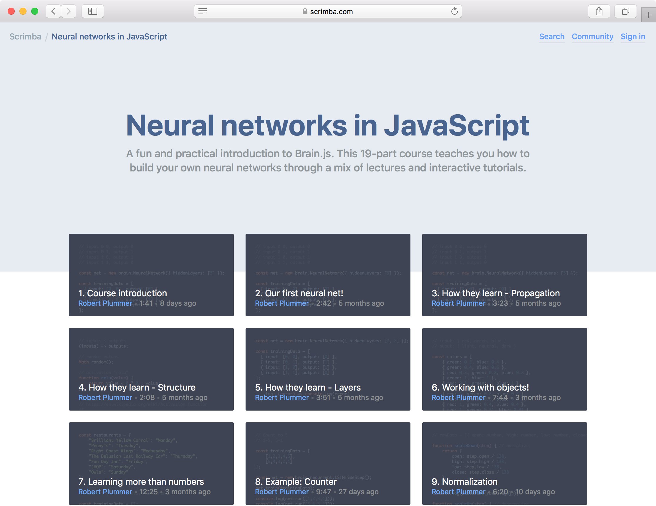Click Robert Plummer under Learning more than numbers
Viewport: 656px width, 506px height.
pyautogui.click(x=105, y=492)
